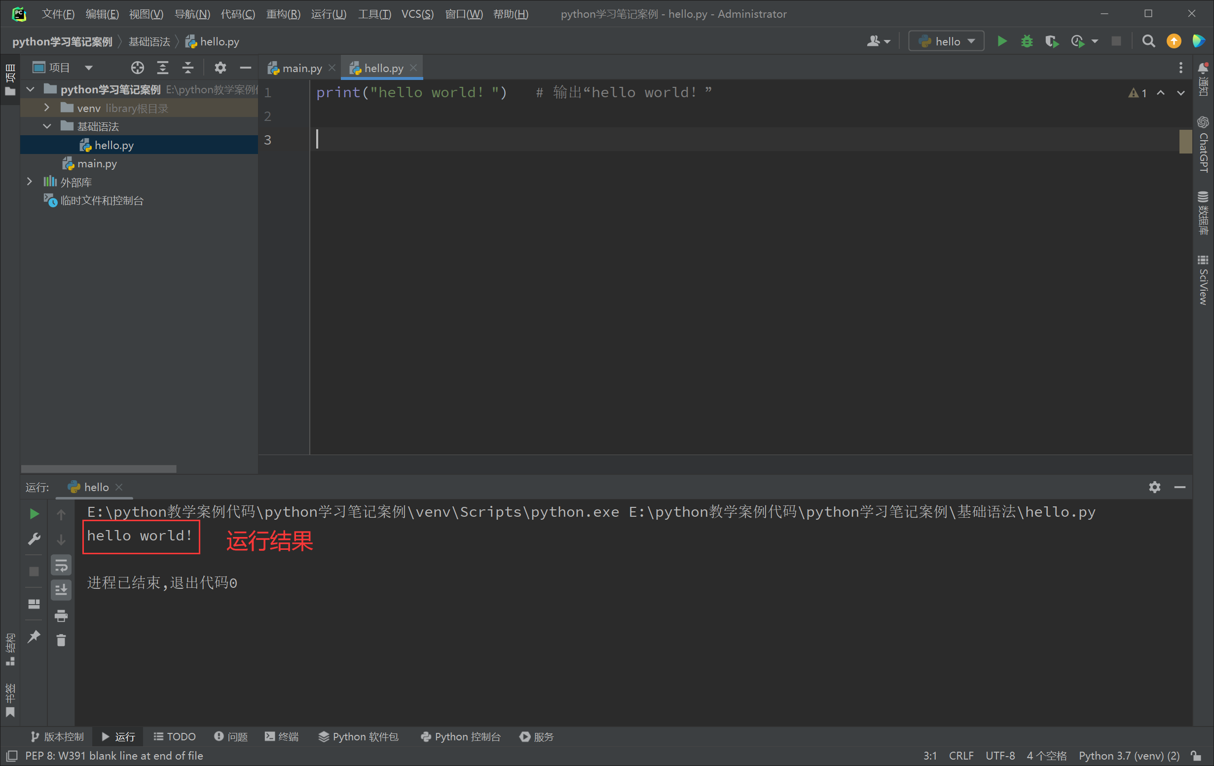Click the Python 3.7 (venv) interpreter status
Image resolution: width=1214 pixels, height=766 pixels.
(1128, 756)
